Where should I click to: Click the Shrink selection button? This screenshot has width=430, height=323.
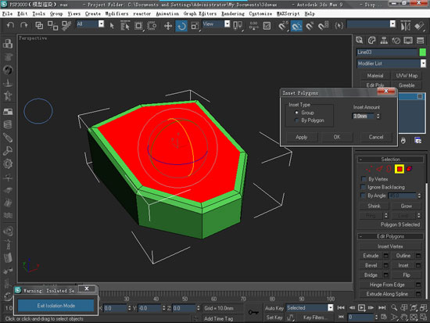coord(374,206)
